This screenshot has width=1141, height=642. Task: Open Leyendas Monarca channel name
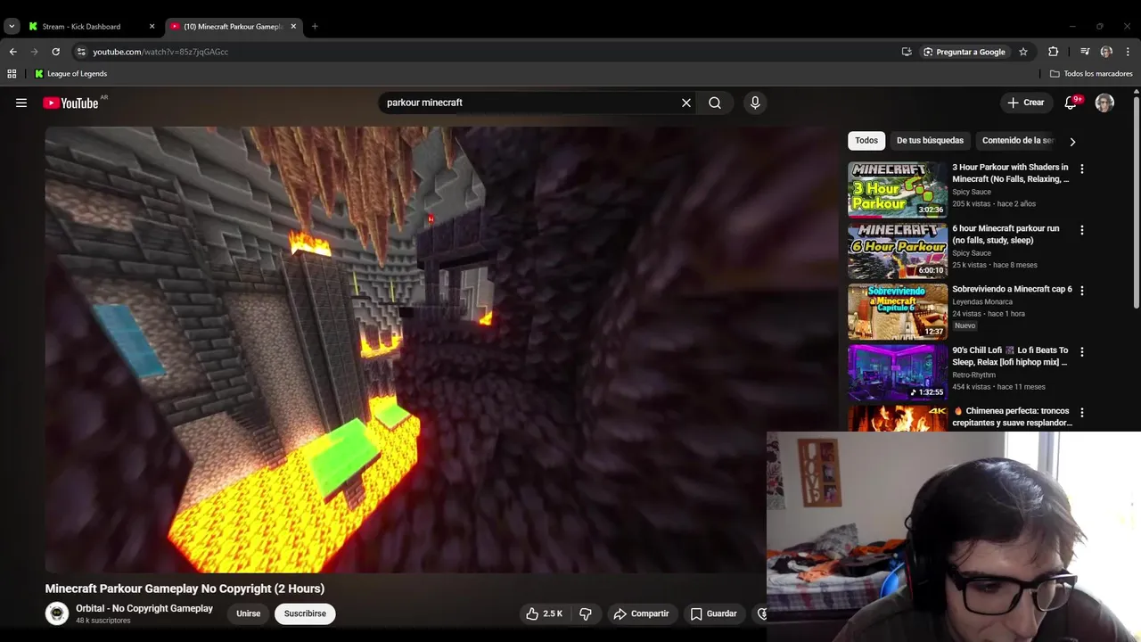point(982,302)
